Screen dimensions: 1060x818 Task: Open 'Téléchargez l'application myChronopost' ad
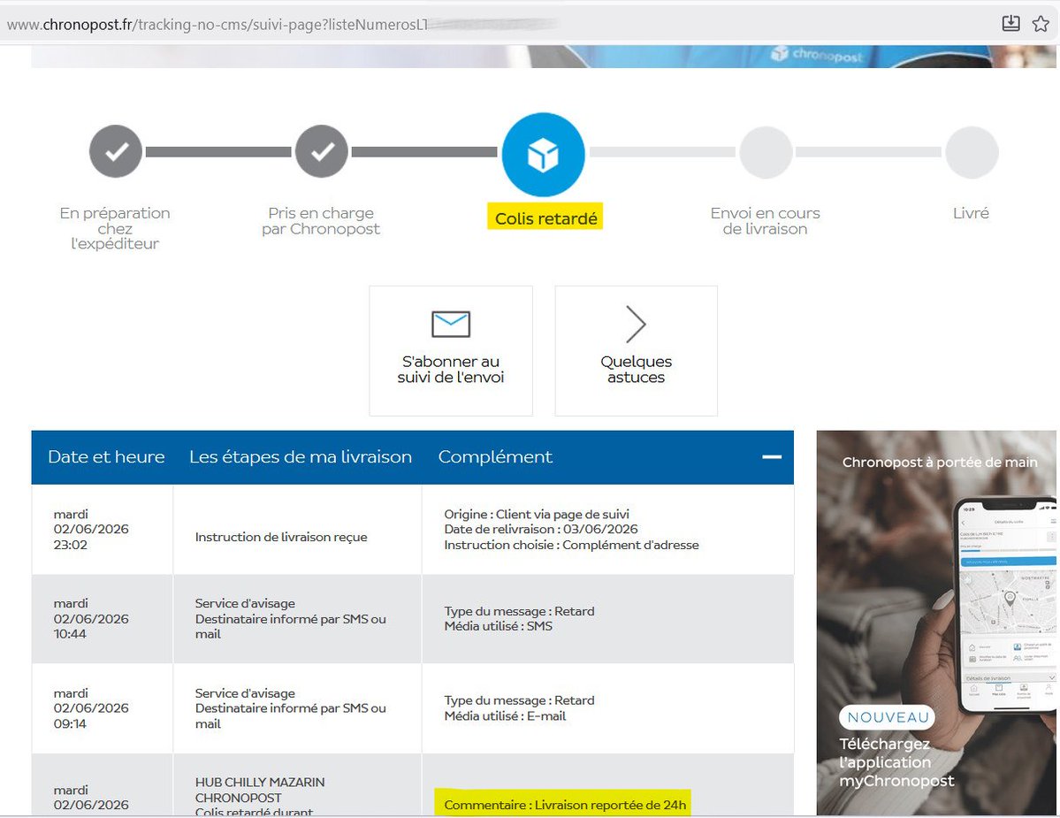[x=896, y=762]
